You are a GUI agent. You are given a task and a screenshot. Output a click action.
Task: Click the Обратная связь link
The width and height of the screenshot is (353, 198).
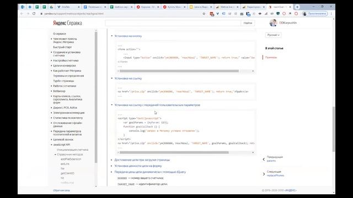click(x=61, y=190)
